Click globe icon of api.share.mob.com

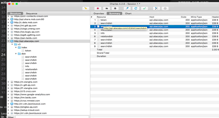[x=12, y=19]
